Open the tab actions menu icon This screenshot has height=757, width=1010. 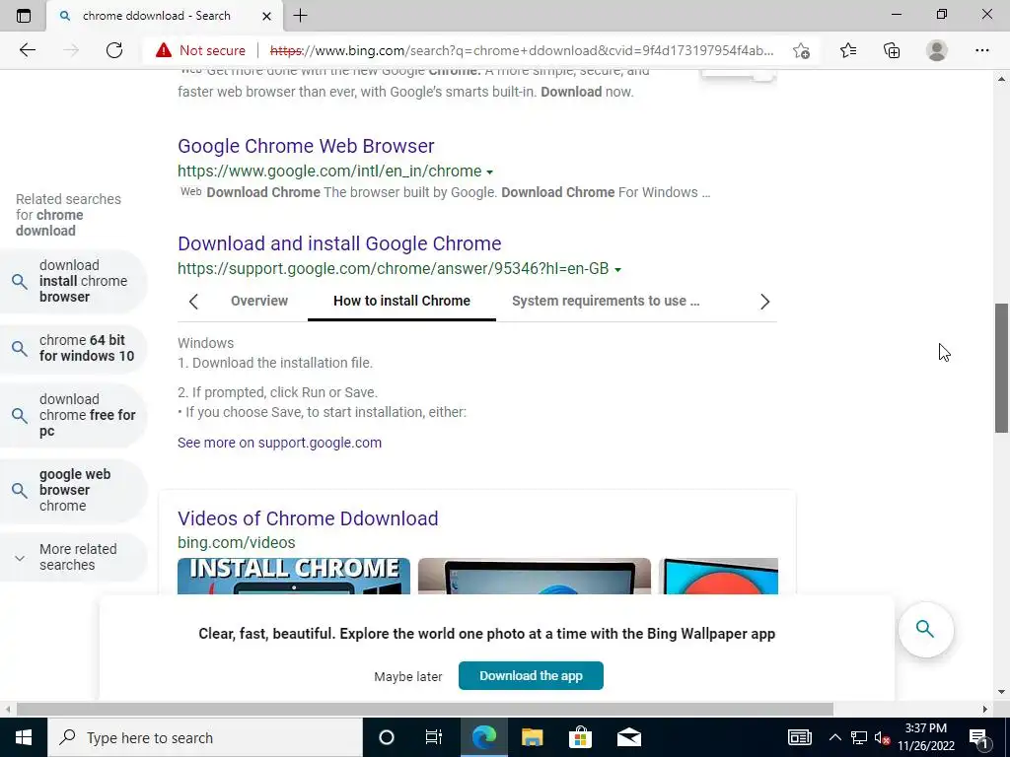[x=24, y=16]
